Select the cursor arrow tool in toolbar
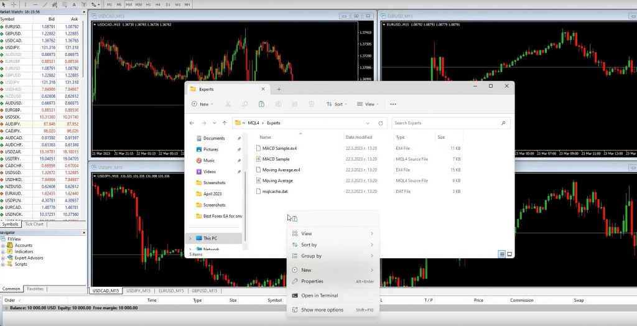The image size is (637, 326). coord(4,4)
